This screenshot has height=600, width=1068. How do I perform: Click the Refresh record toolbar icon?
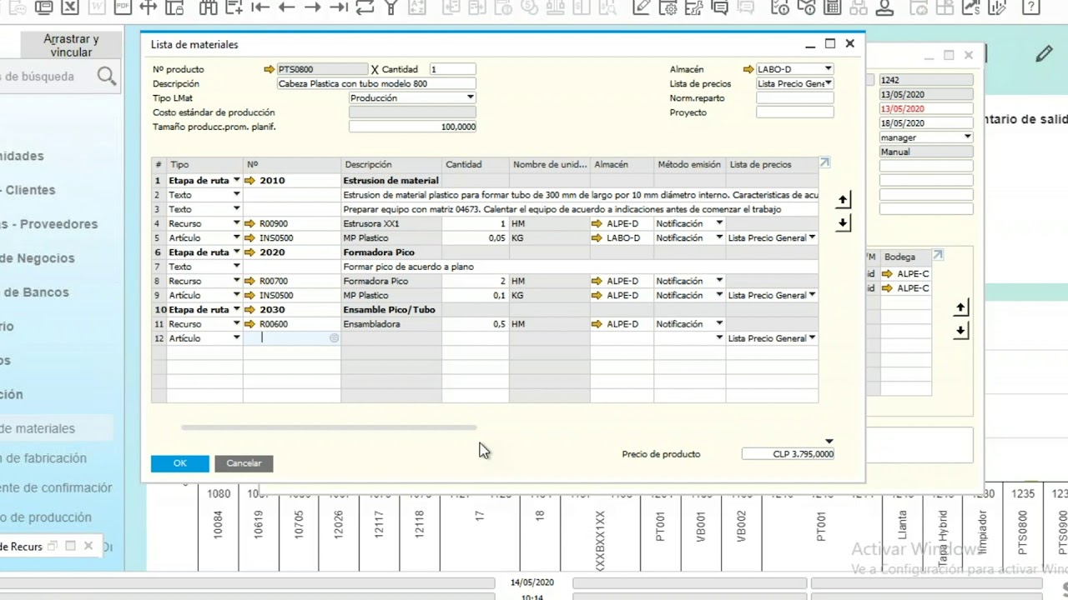[x=365, y=7]
